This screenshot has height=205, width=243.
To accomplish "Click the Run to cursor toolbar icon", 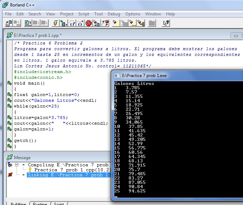I will [x=64, y=23].
